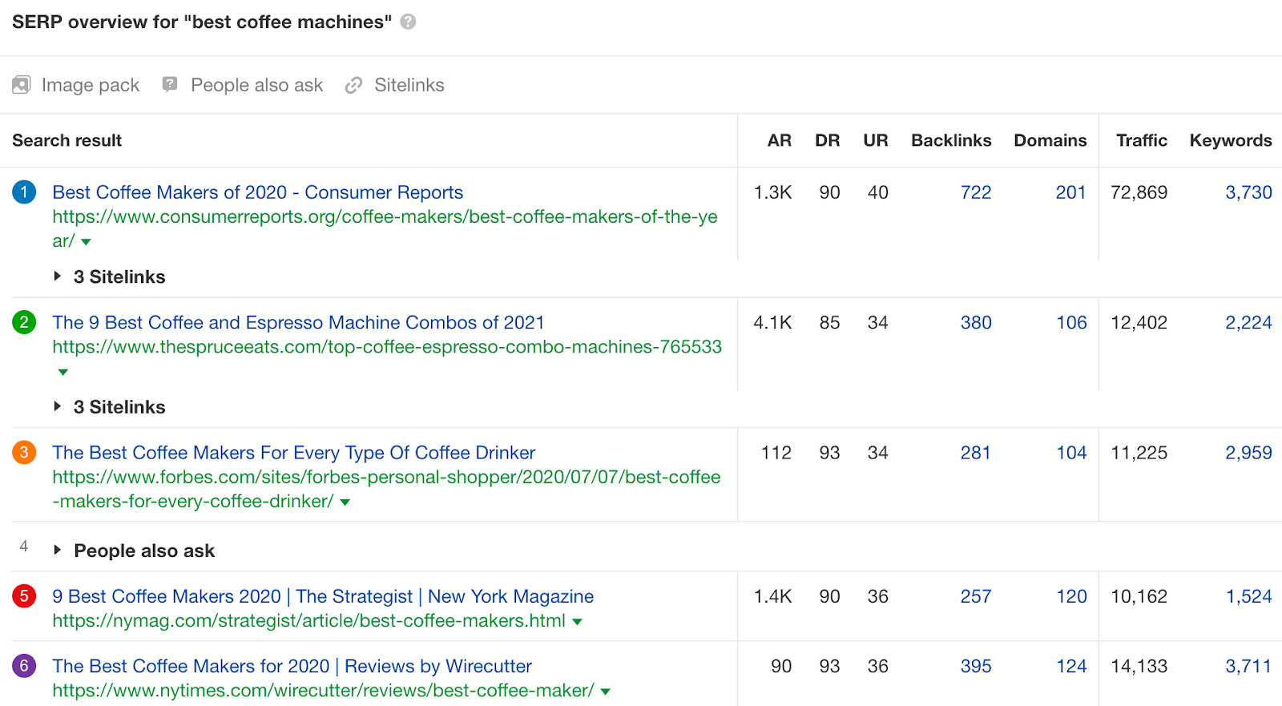Sort by the Backlinks column header

951,140
